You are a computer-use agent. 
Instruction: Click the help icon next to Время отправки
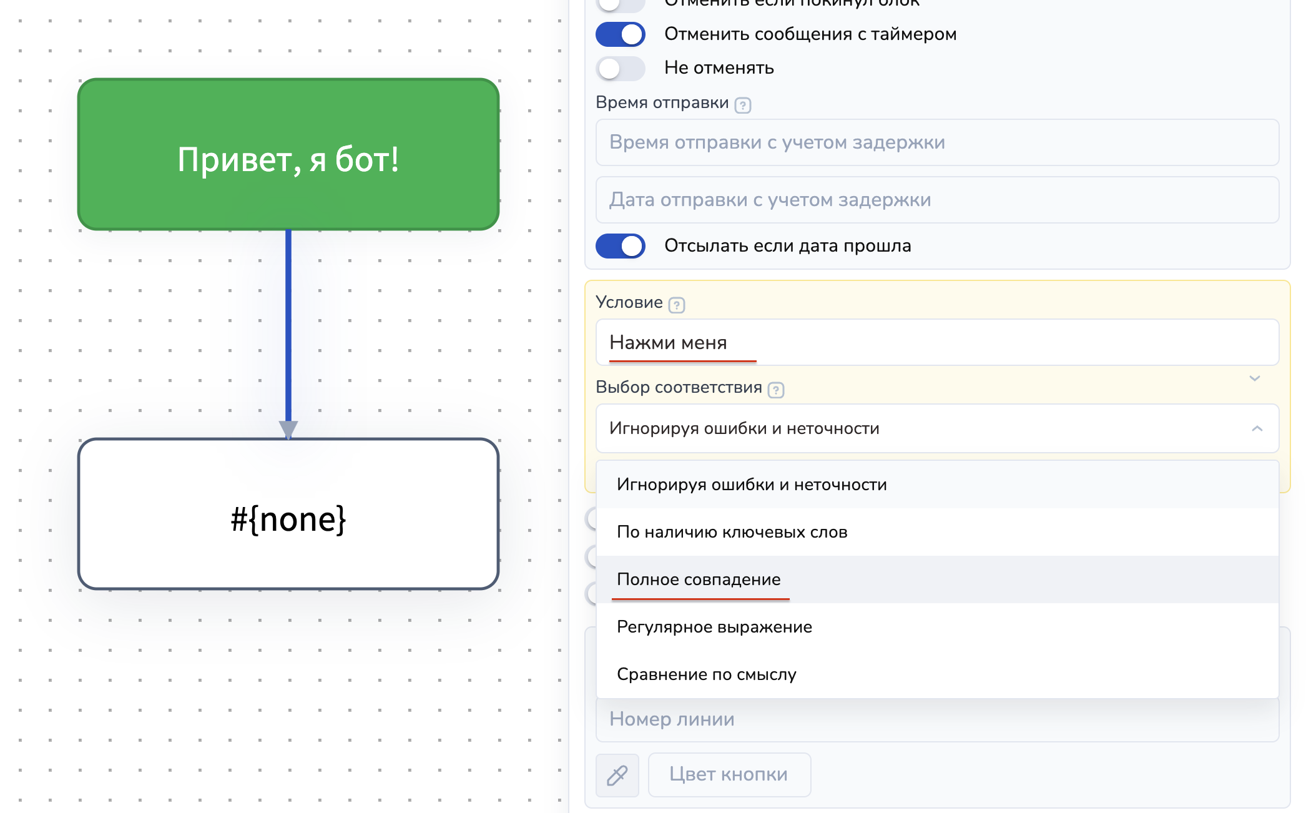(x=742, y=105)
